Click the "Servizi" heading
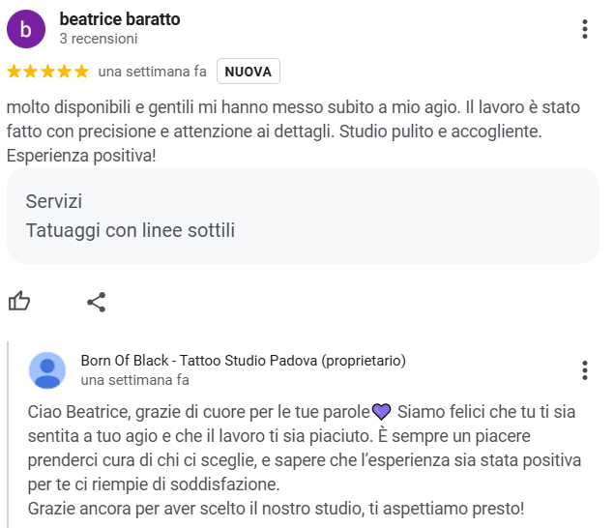614x528 pixels. point(54,202)
